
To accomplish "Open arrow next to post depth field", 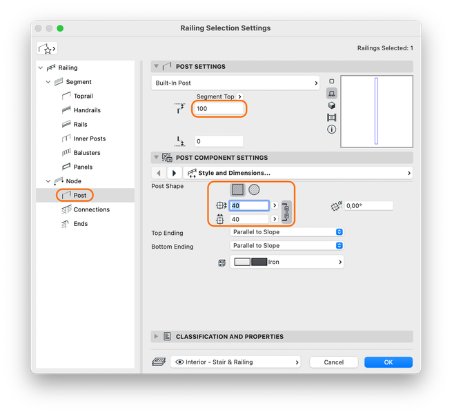I will click(275, 219).
